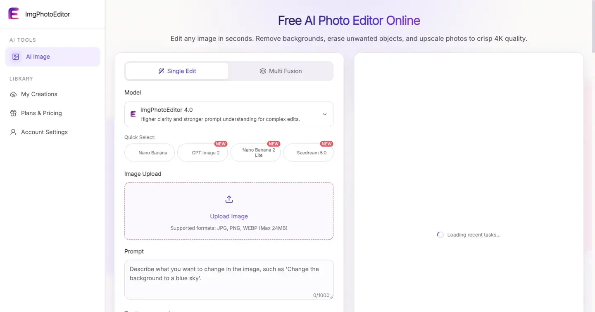The height and width of the screenshot is (312, 595).
Task: Select the Nano Banana quick model
Action: (x=150, y=153)
